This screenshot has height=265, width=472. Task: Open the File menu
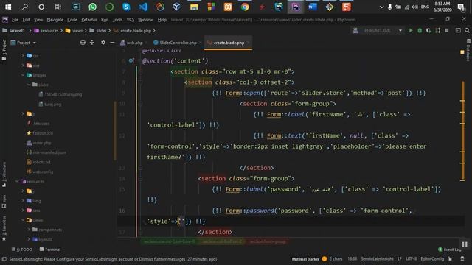pos(15,20)
